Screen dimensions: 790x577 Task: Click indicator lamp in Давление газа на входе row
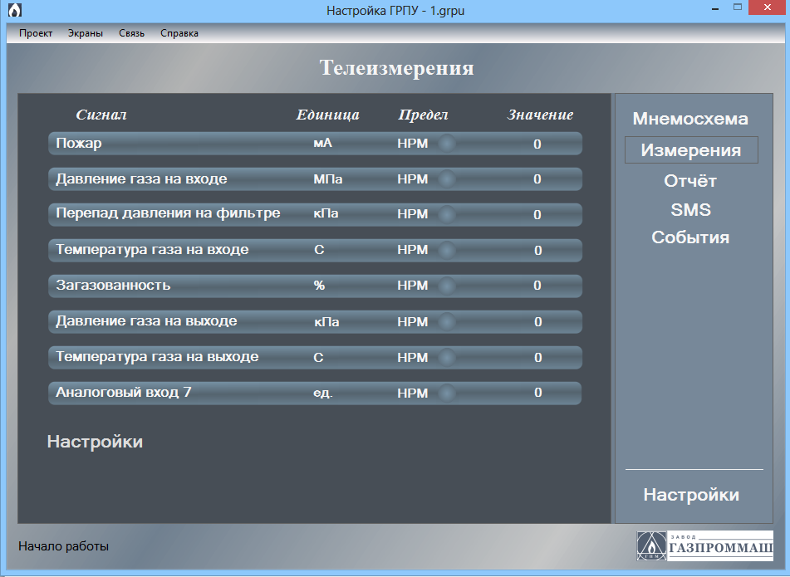pyautogui.click(x=446, y=179)
